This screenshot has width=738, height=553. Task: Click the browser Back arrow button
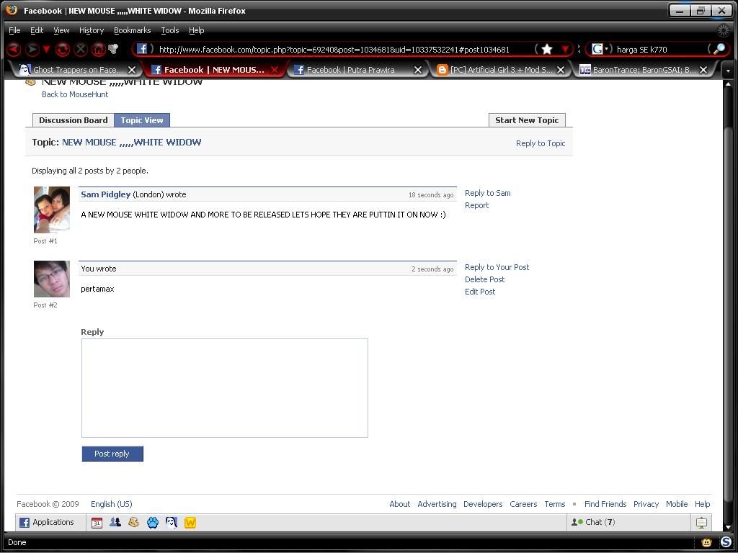14,50
